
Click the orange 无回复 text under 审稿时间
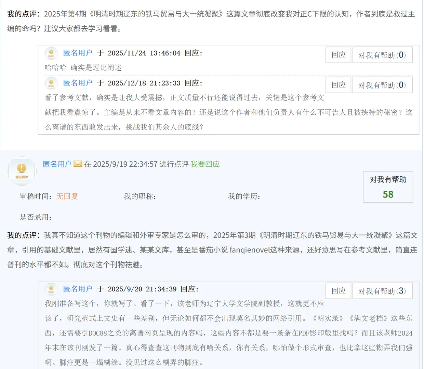click(67, 196)
